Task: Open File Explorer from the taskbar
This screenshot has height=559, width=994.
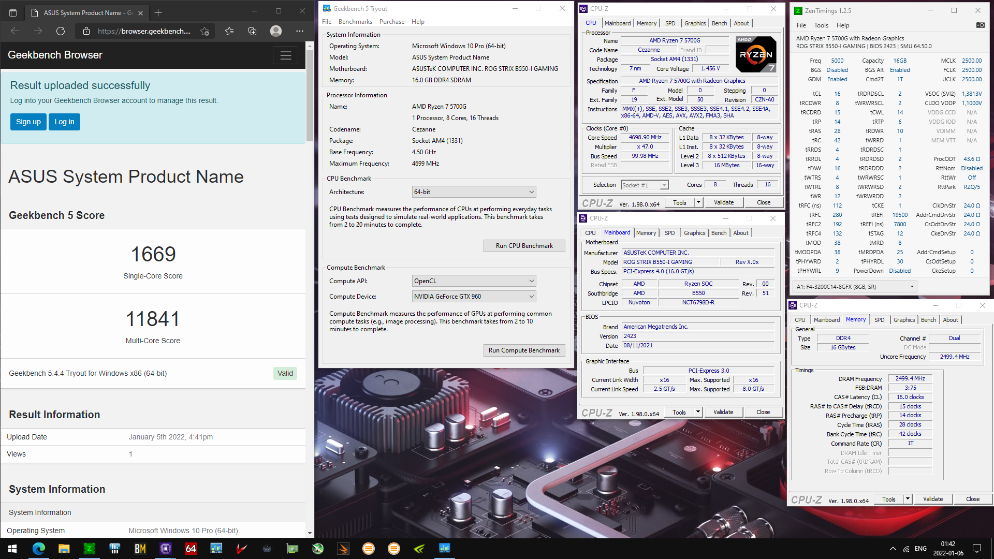Action: pyautogui.click(x=64, y=549)
